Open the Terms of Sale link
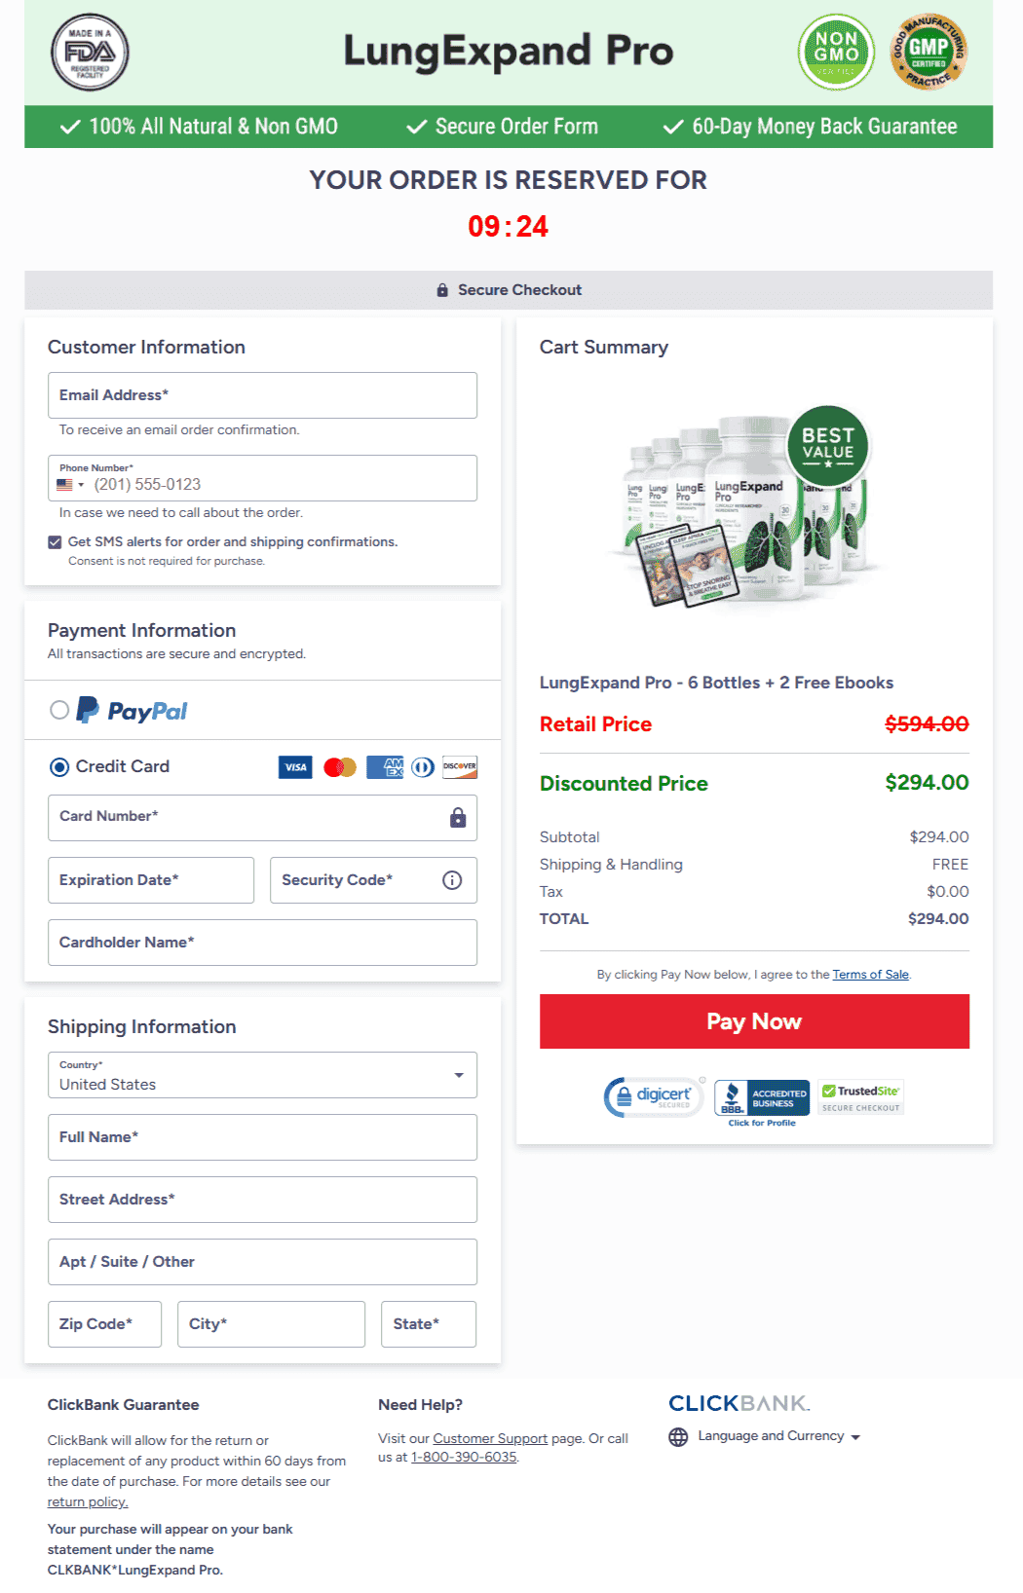 [x=870, y=974]
